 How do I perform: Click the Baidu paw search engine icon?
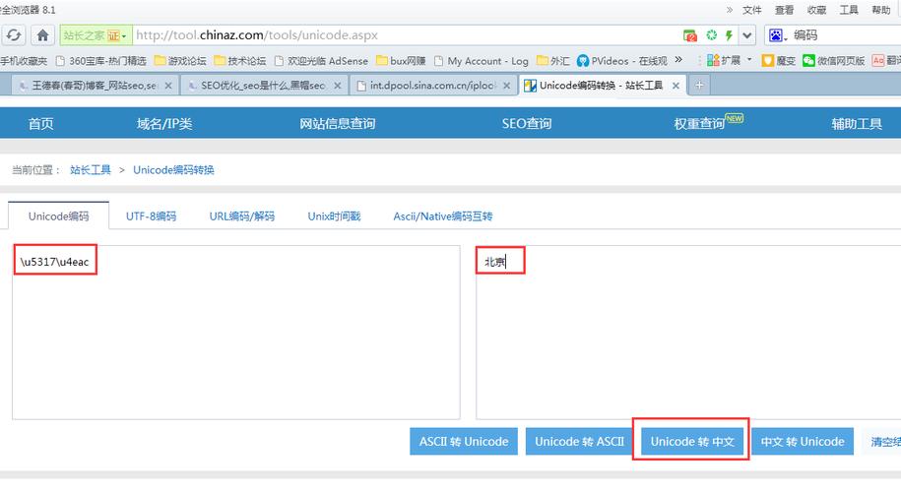pyautogui.click(x=776, y=35)
